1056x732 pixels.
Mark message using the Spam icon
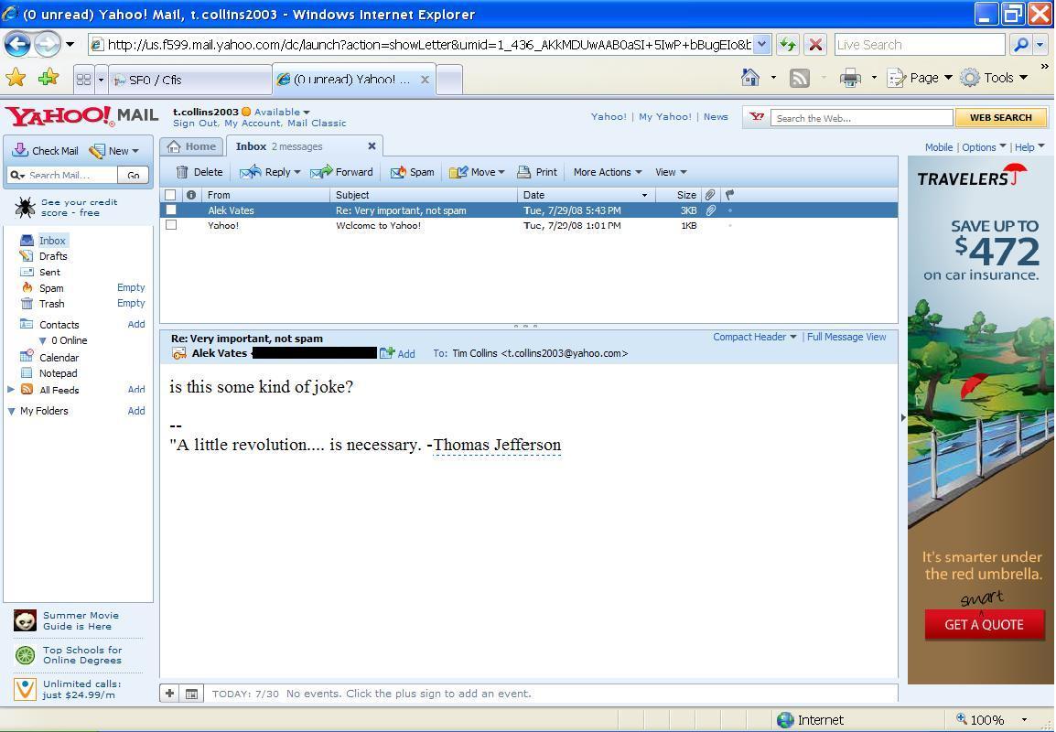[x=398, y=172]
